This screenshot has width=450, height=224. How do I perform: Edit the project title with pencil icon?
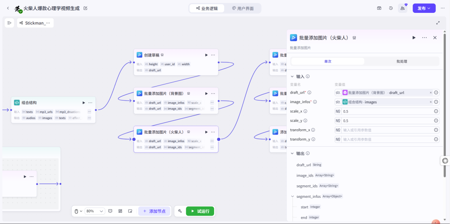[85, 8]
